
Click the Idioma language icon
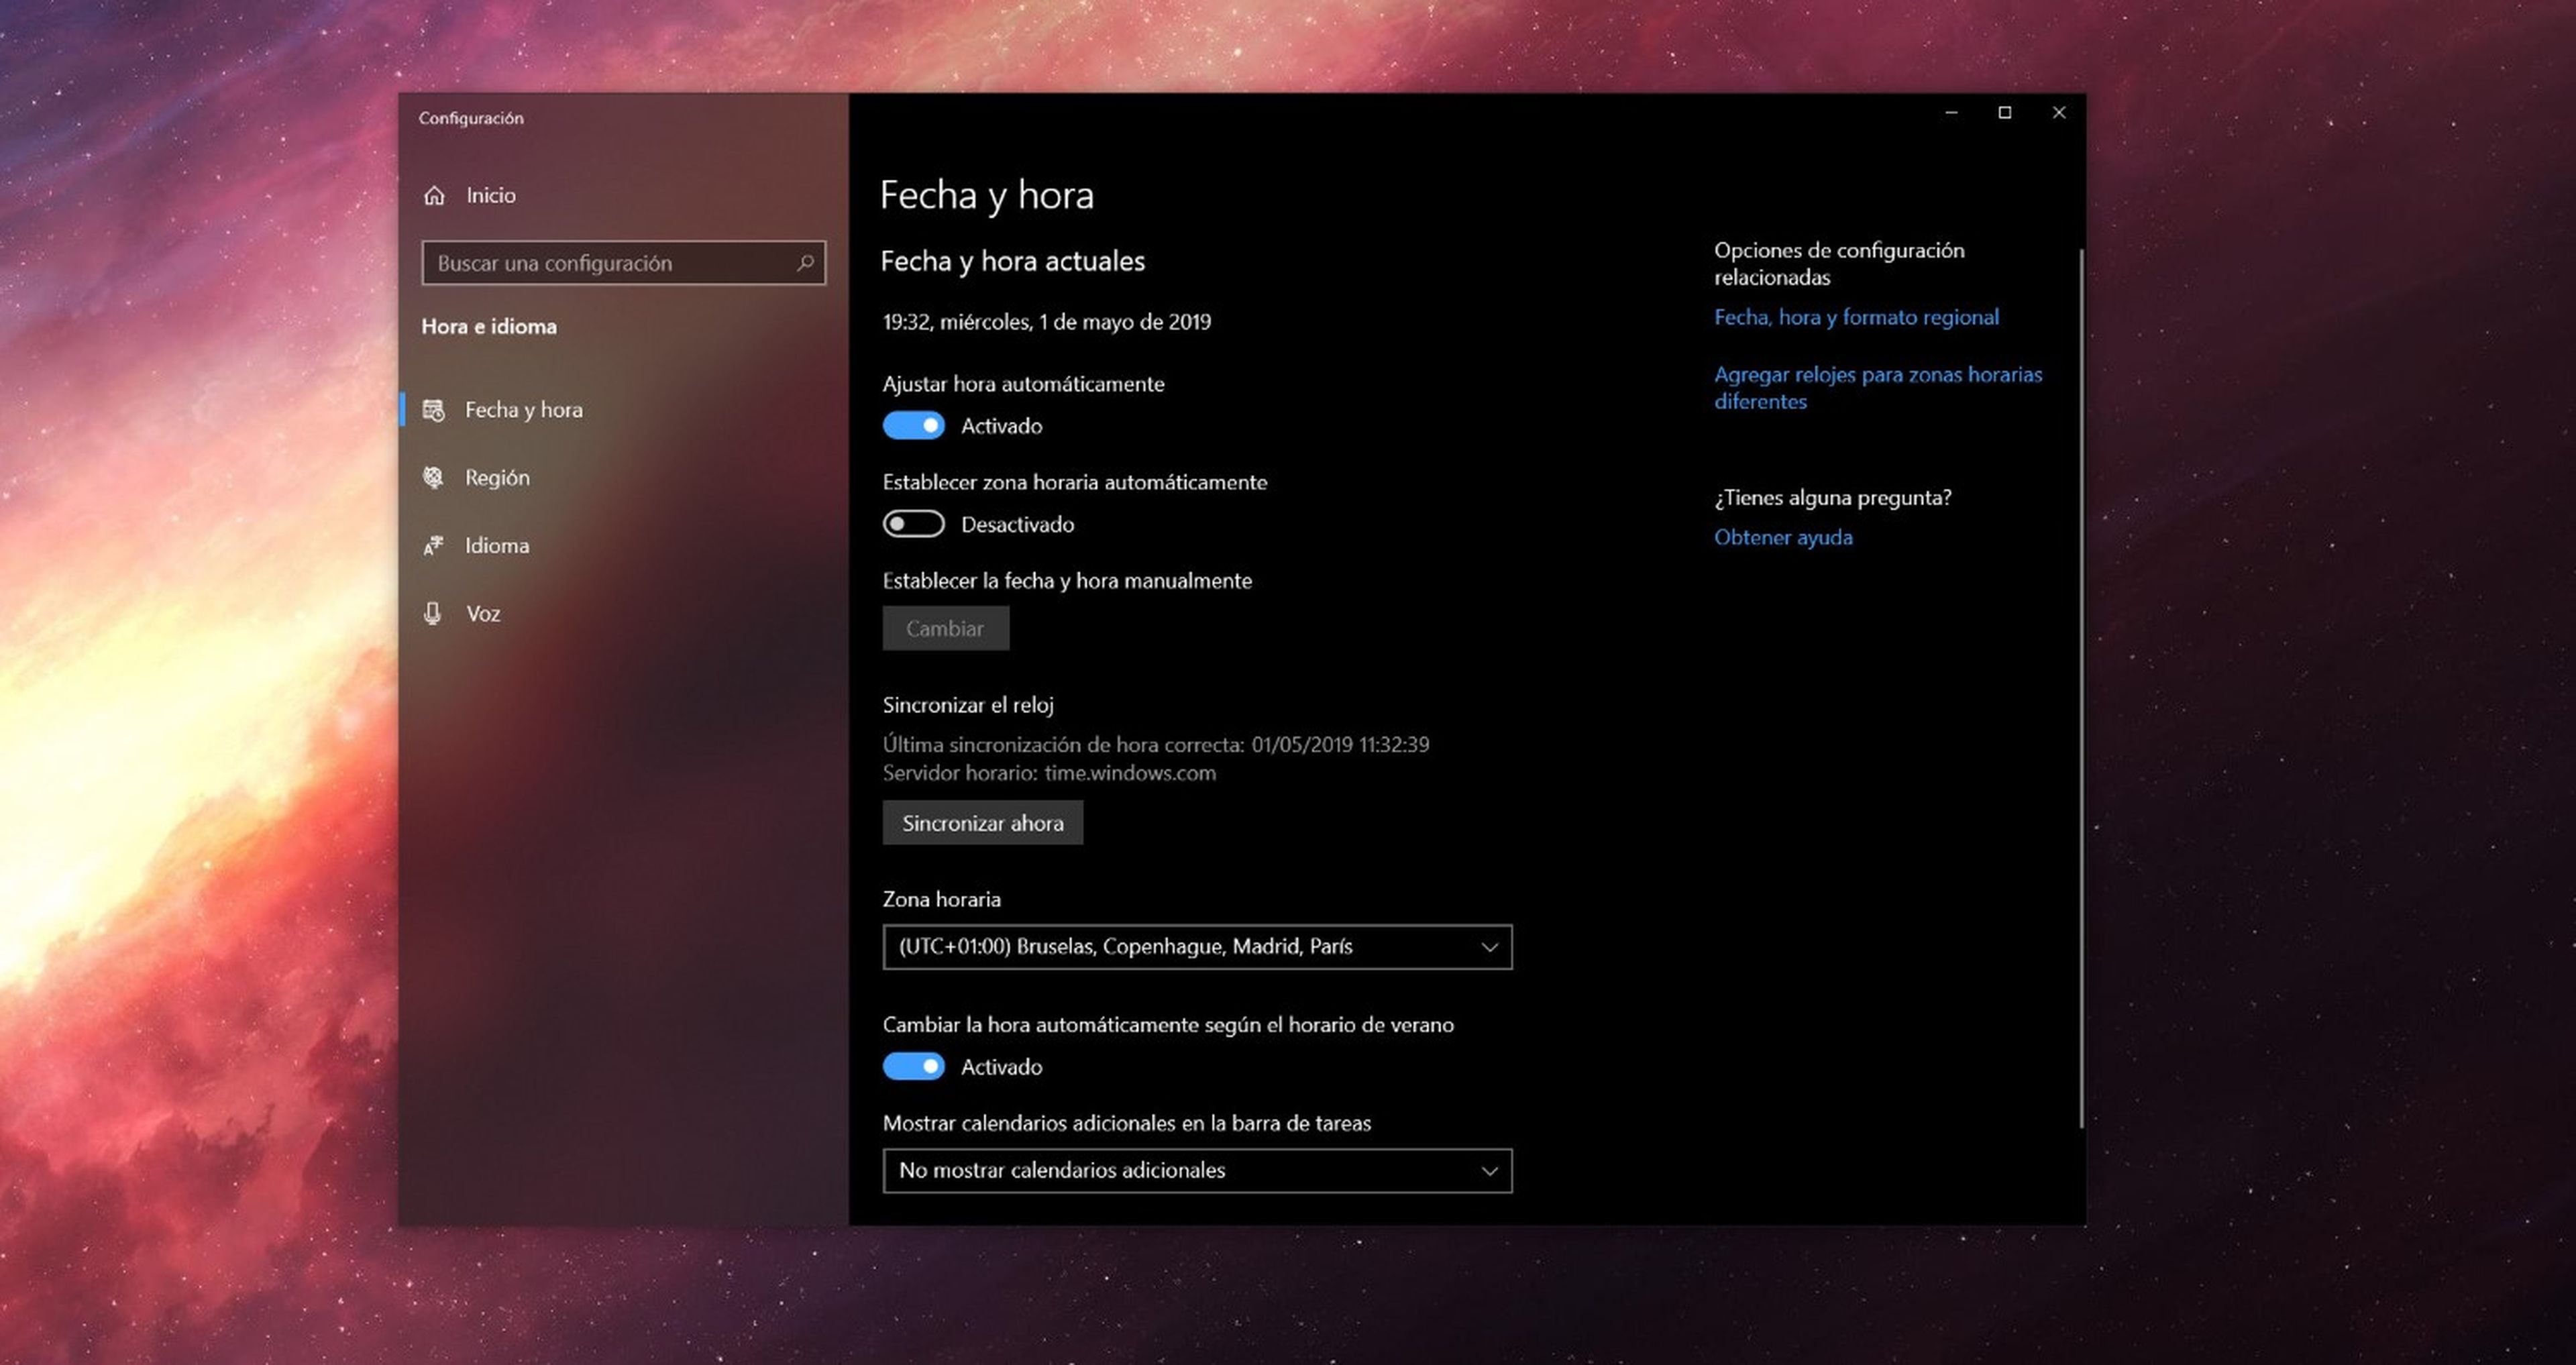[x=433, y=546]
